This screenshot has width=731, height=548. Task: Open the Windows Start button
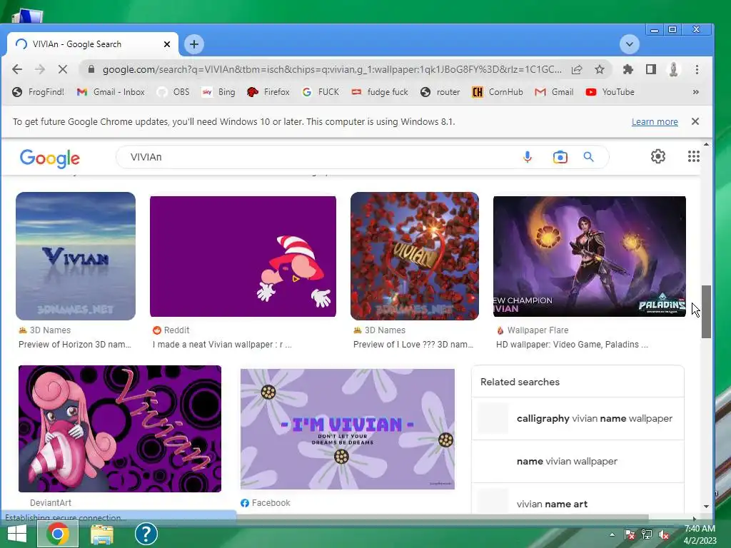pyautogui.click(x=17, y=534)
